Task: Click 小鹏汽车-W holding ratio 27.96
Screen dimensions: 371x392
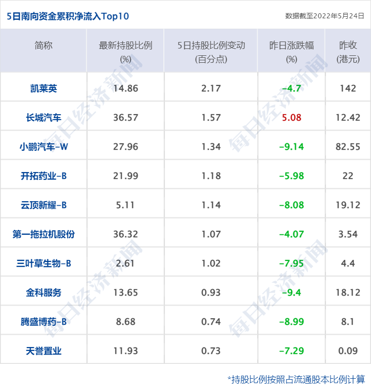Action: click(126, 147)
